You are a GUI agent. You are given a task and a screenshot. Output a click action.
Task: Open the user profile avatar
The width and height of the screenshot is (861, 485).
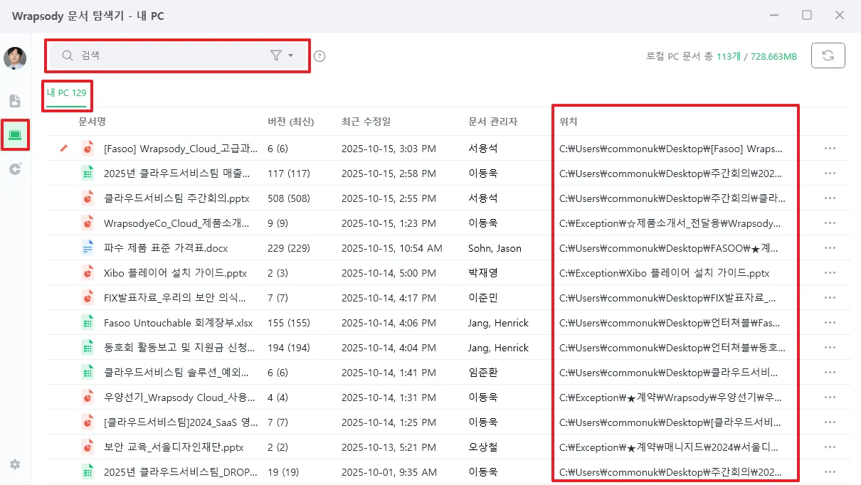point(15,58)
